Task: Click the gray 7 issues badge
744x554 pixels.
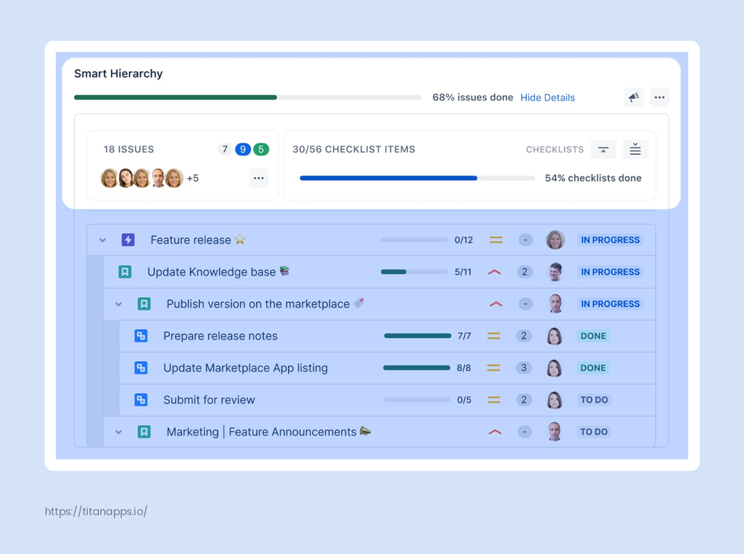Action: click(225, 150)
